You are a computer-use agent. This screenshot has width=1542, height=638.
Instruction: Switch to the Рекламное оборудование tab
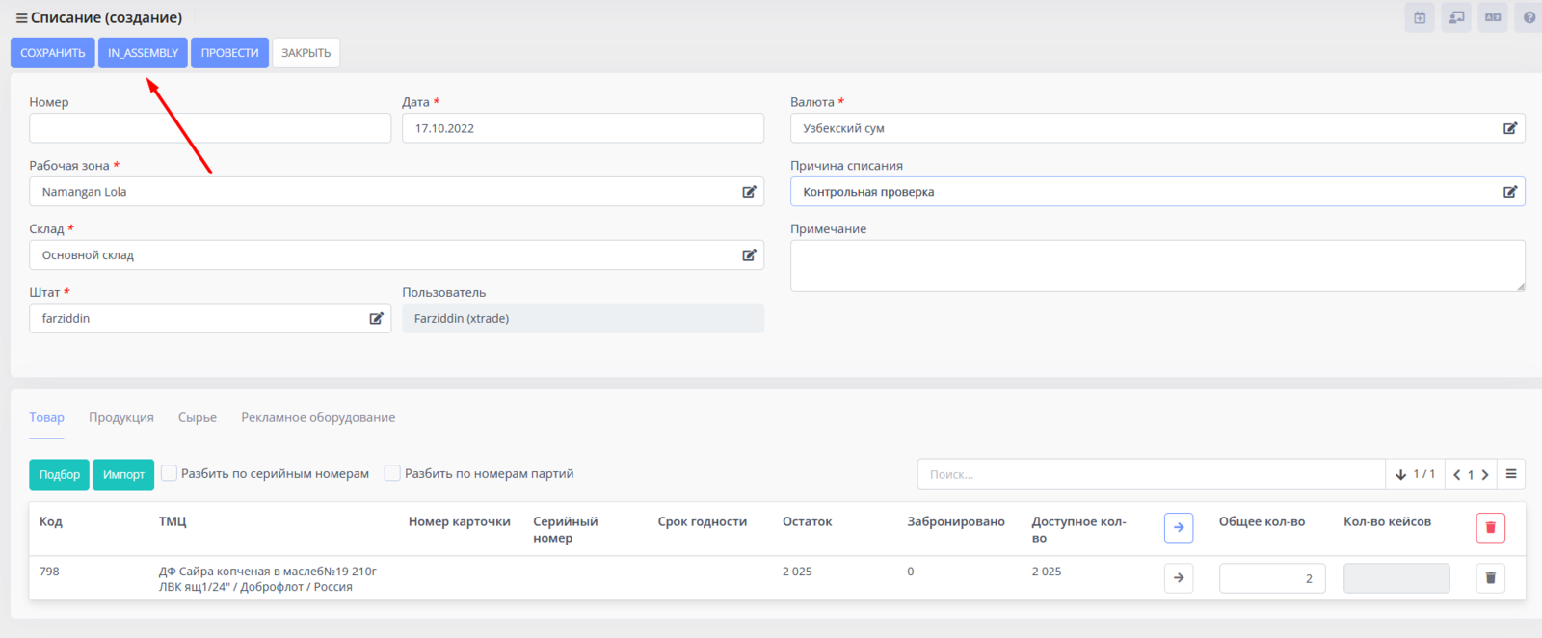pyautogui.click(x=318, y=417)
